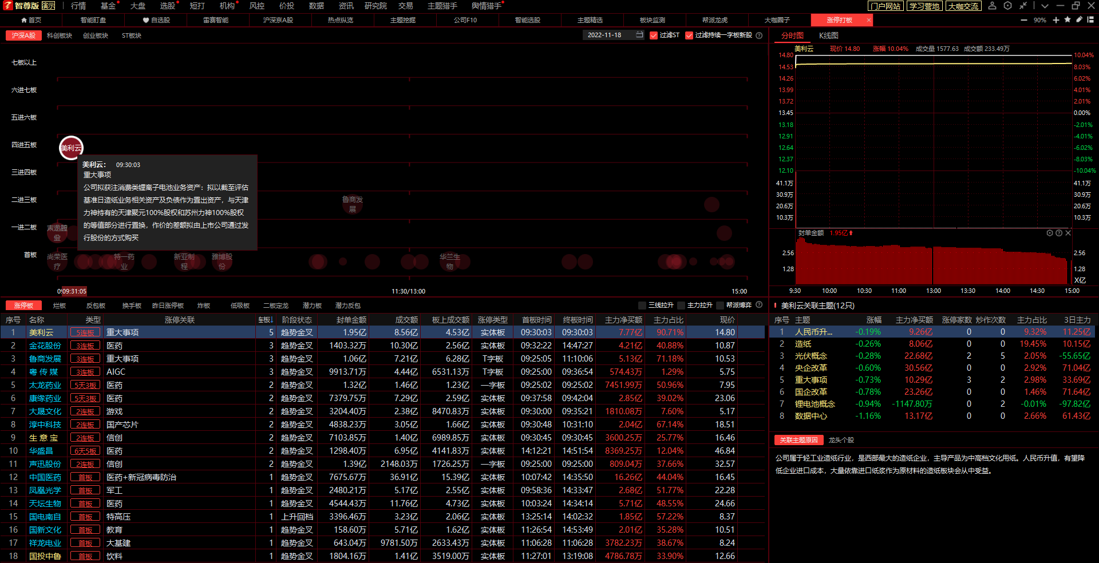The width and height of the screenshot is (1099, 563).
Task: Toggle the 过滤ST checkbox
Action: [654, 35]
